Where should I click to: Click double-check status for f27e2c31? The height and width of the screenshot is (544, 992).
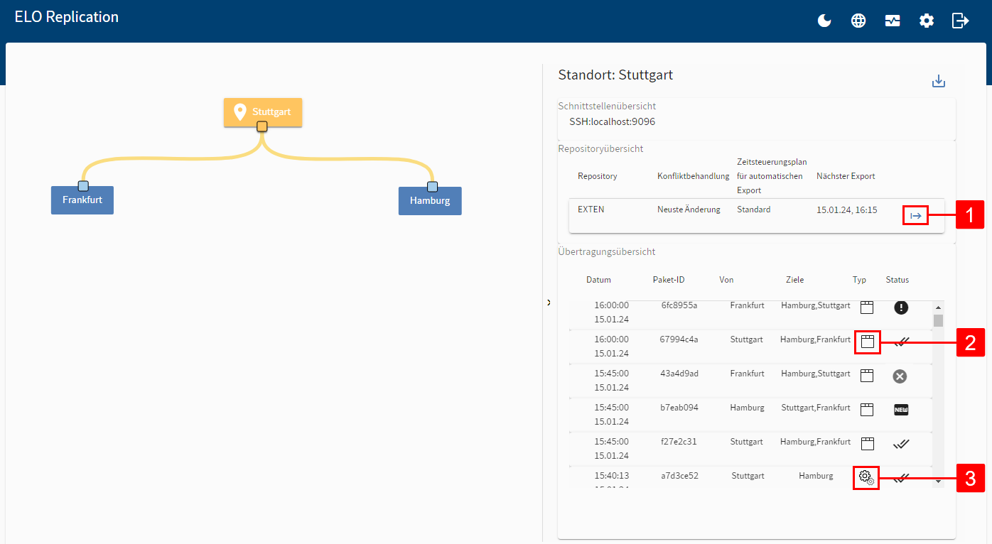pos(901,444)
